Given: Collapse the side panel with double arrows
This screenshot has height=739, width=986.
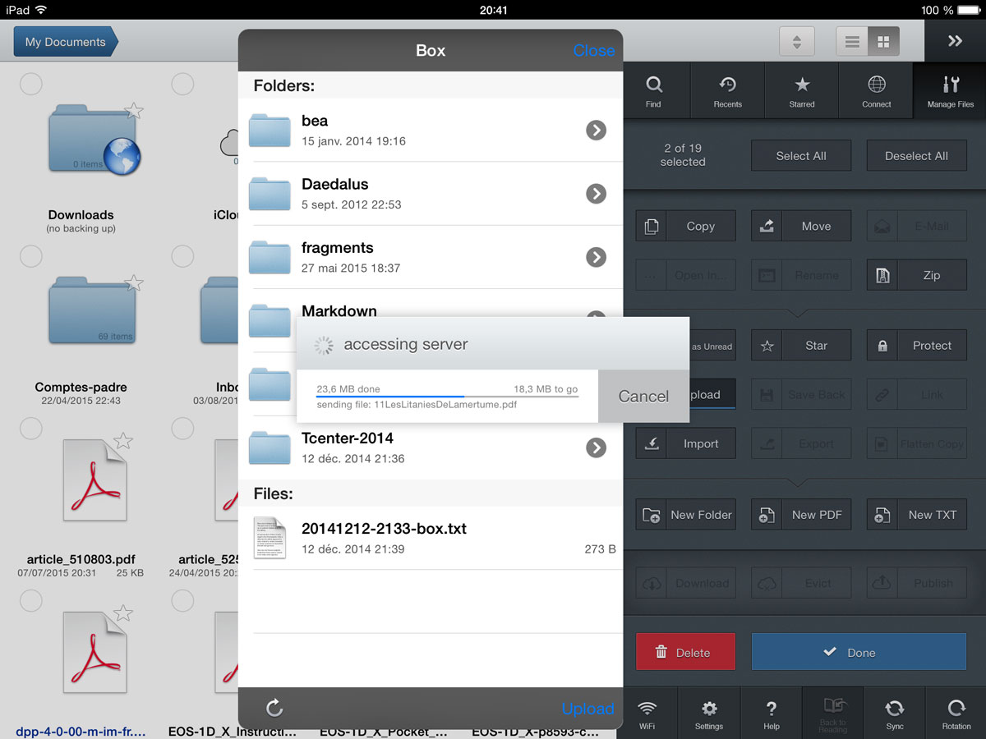Looking at the screenshot, I should 955,41.
